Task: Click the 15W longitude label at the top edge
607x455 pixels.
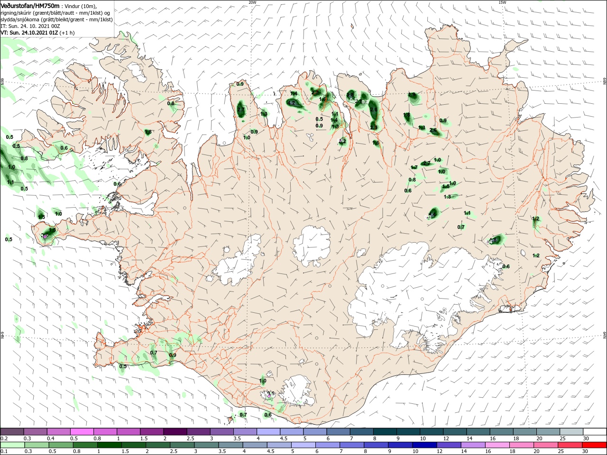Action: point(502,2)
